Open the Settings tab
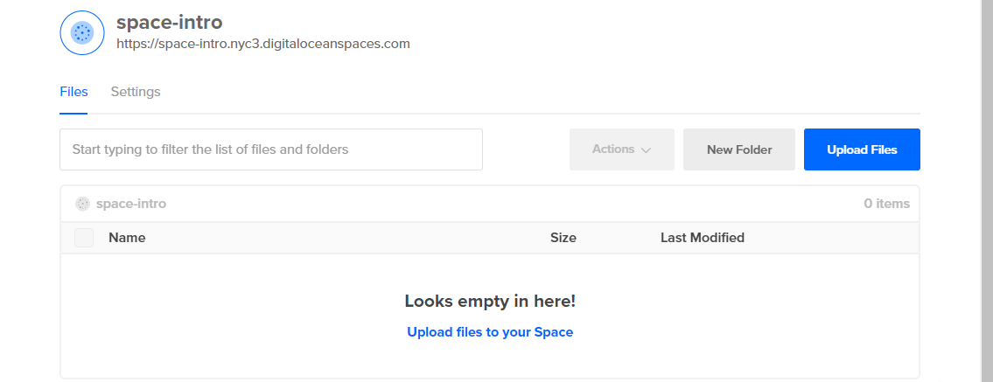The width and height of the screenshot is (993, 382). (136, 92)
